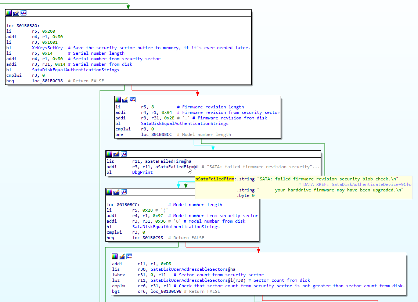Click the DbgPrint call target

click(x=143, y=172)
